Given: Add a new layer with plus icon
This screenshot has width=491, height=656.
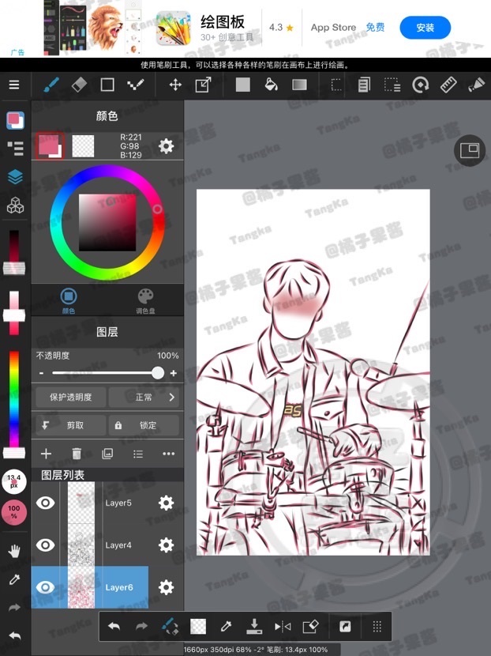Looking at the screenshot, I should (x=46, y=454).
